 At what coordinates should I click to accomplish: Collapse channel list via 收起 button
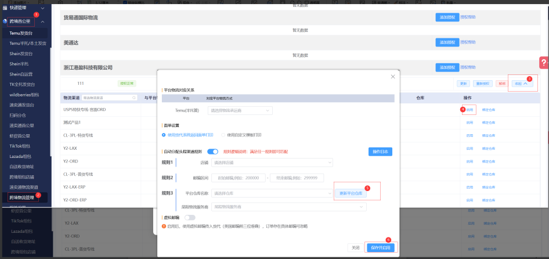point(522,84)
